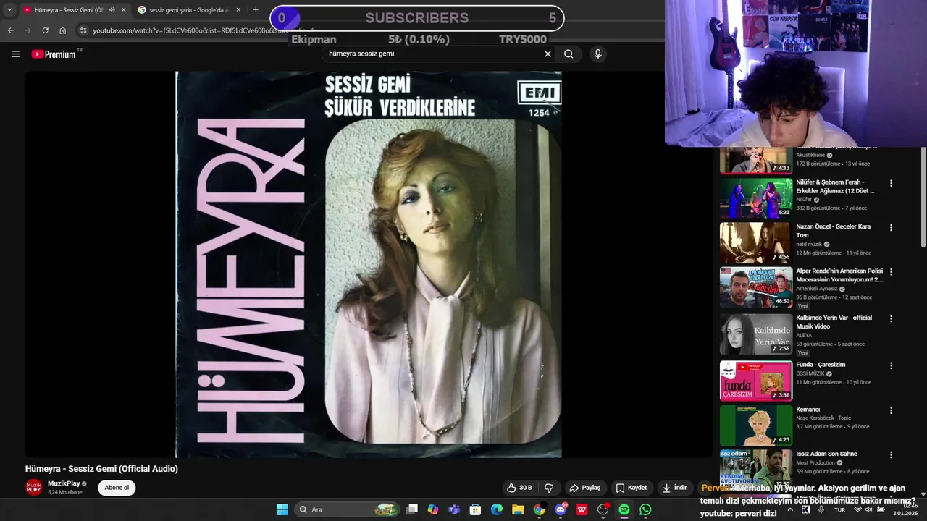Screen dimensions: 927x521
Task: Start voice search with microphone
Action: click(597, 54)
